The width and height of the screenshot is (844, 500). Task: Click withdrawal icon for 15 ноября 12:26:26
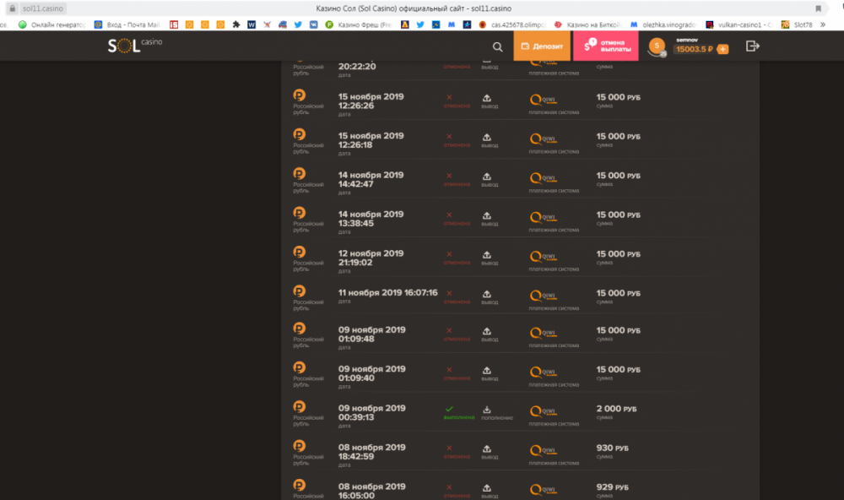pos(487,98)
